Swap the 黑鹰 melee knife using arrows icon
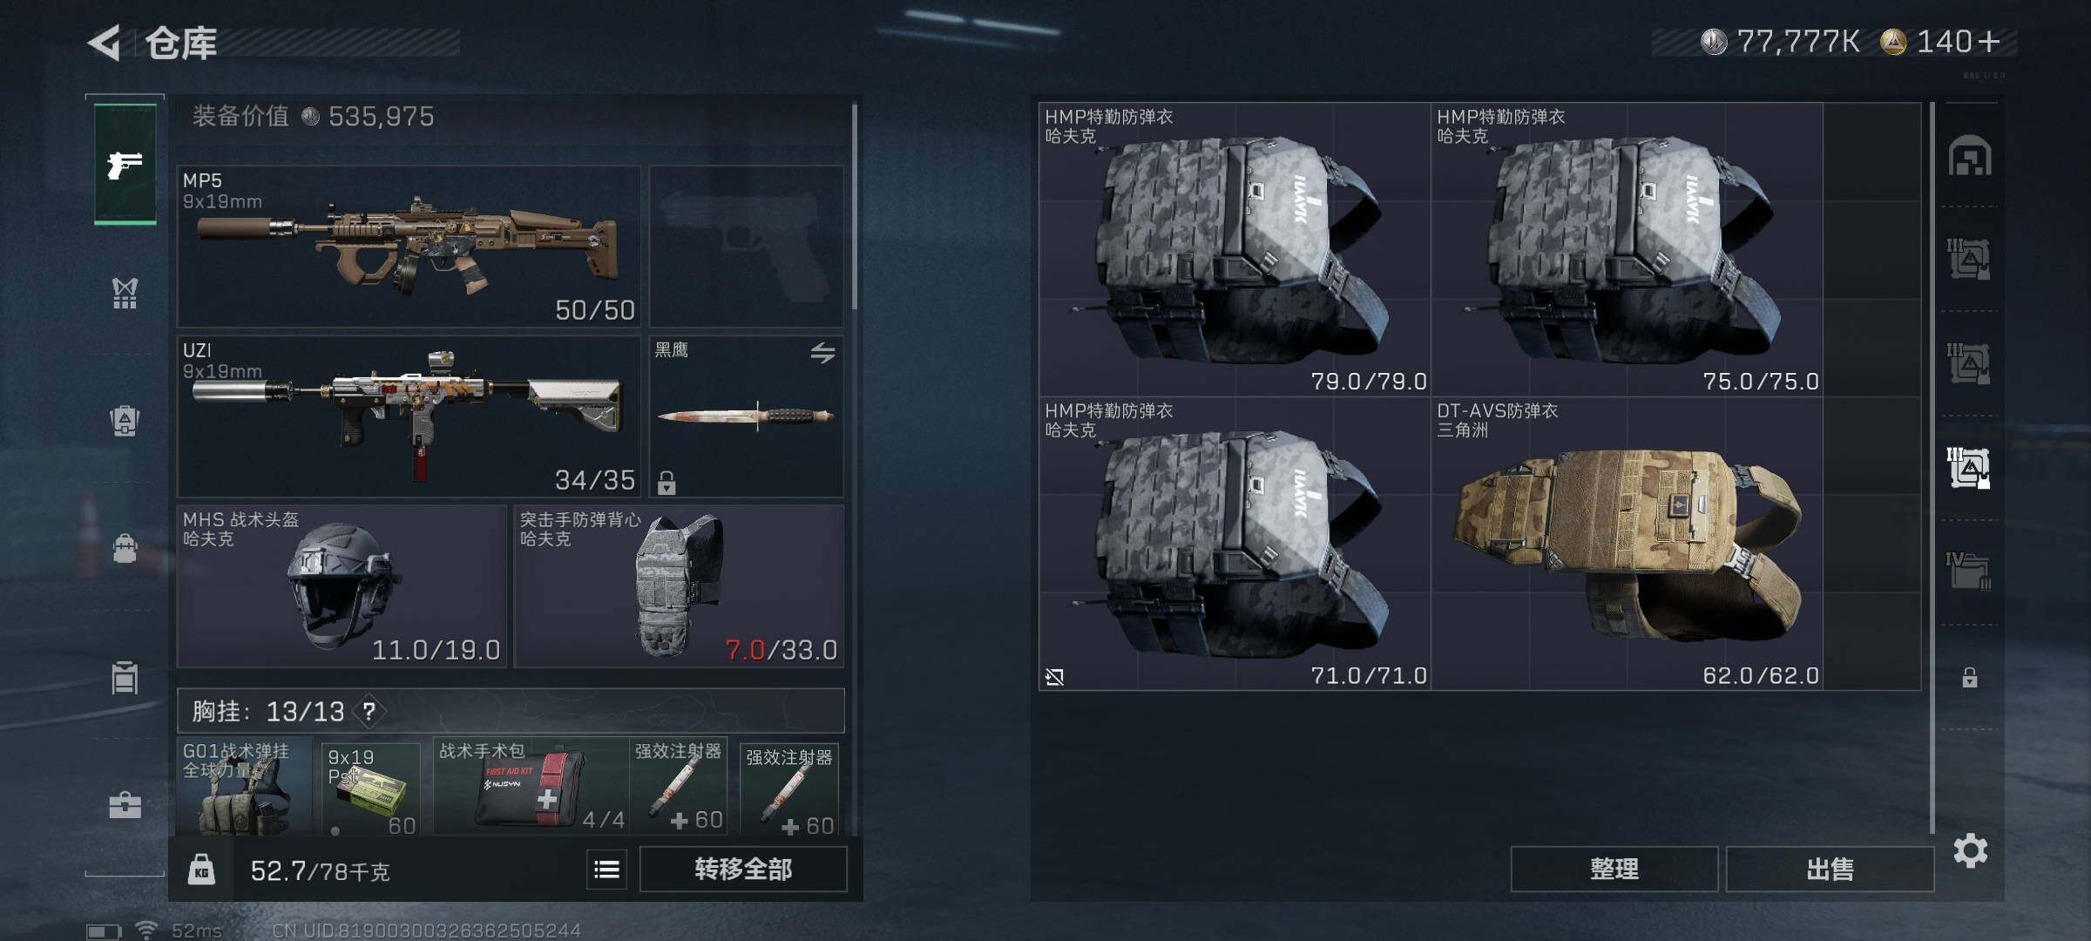This screenshot has height=941, width=2091. (822, 352)
